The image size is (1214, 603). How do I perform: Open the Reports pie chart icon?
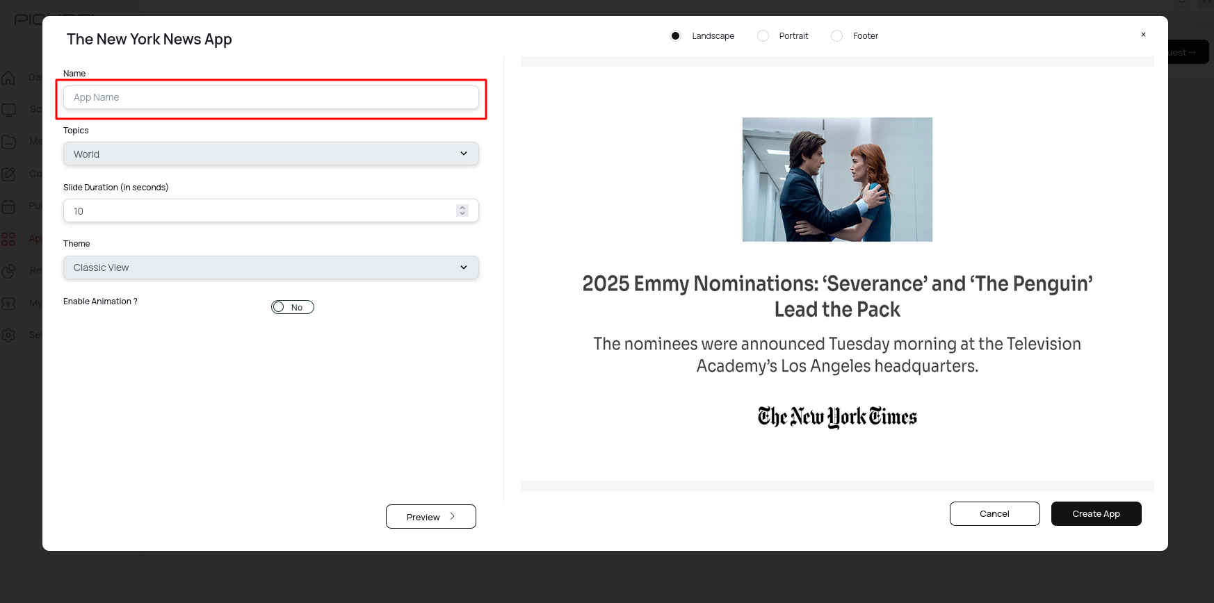click(8, 271)
